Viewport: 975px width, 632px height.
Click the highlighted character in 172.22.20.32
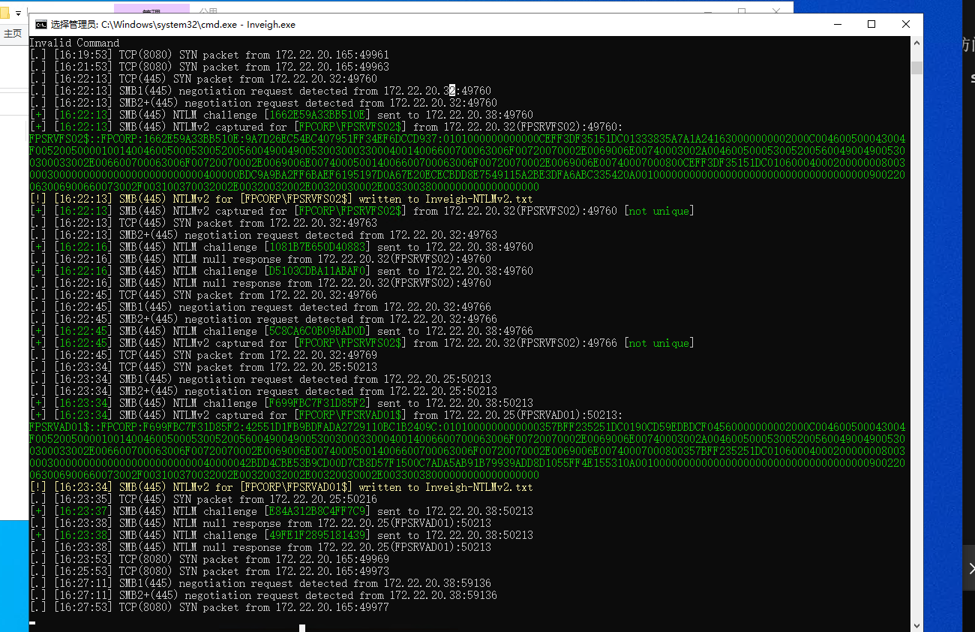452,91
